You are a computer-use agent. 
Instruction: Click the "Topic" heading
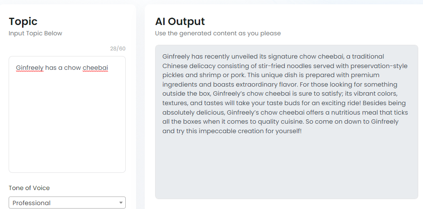coord(23,22)
